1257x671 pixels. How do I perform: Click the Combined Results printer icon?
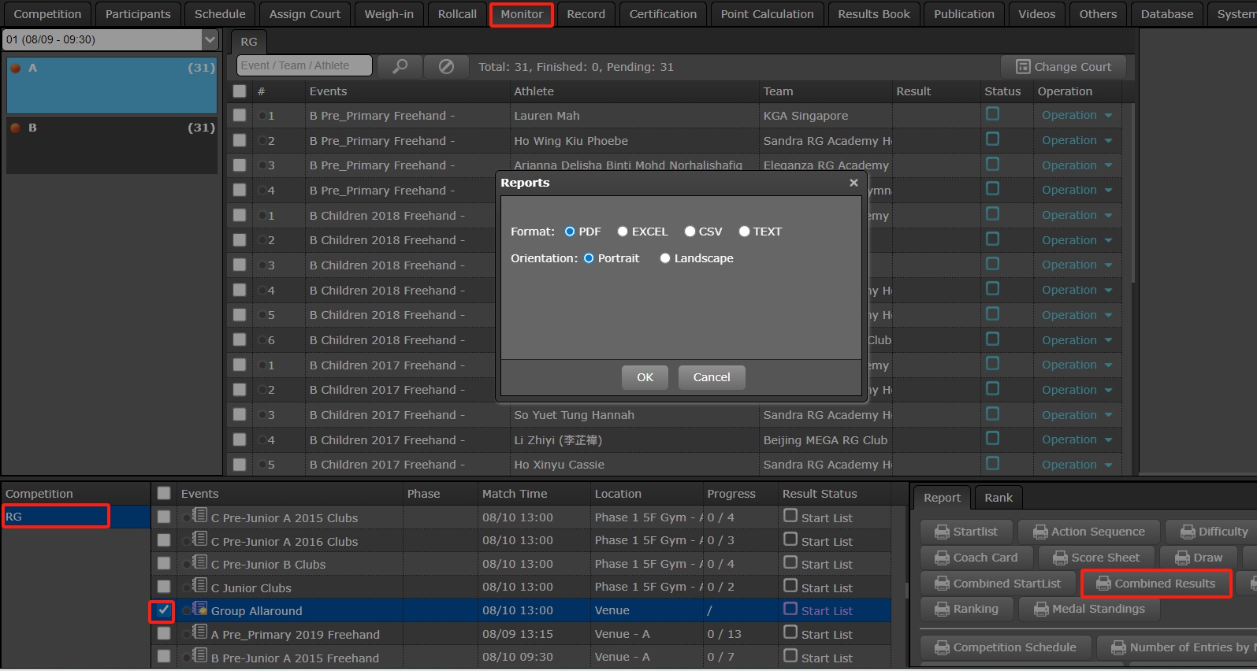point(1103,584)
